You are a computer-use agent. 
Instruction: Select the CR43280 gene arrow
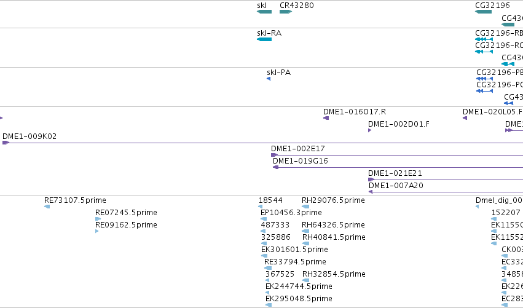click(x=286, y=12)
